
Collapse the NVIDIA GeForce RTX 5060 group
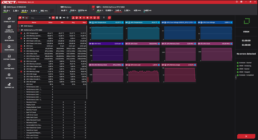coord(20,30)
